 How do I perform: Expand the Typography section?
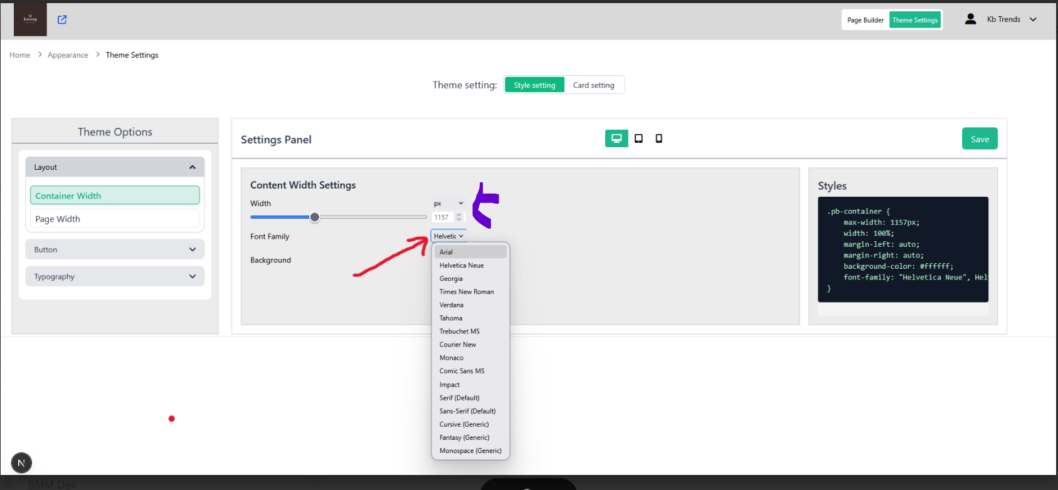tap(115, 276)
